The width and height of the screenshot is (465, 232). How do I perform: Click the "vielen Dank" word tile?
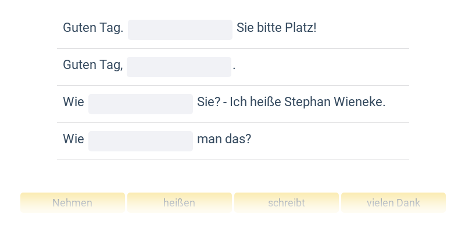(x=394, y=203)
